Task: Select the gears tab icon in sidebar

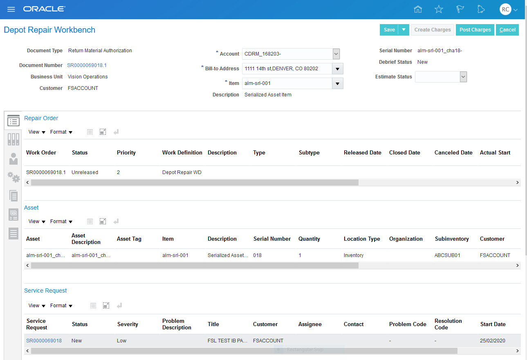Action: click(x=13, y=177)
